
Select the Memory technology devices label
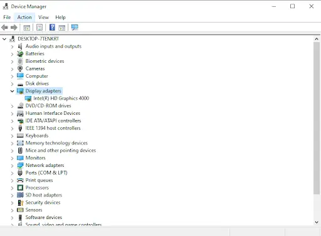tap(56, 143)
